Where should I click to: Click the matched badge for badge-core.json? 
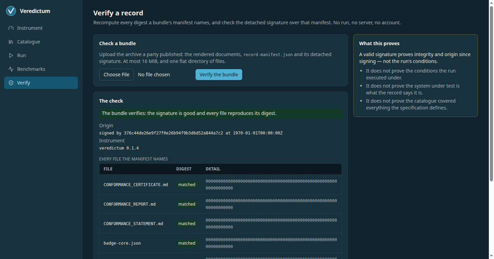coord(187,243)
